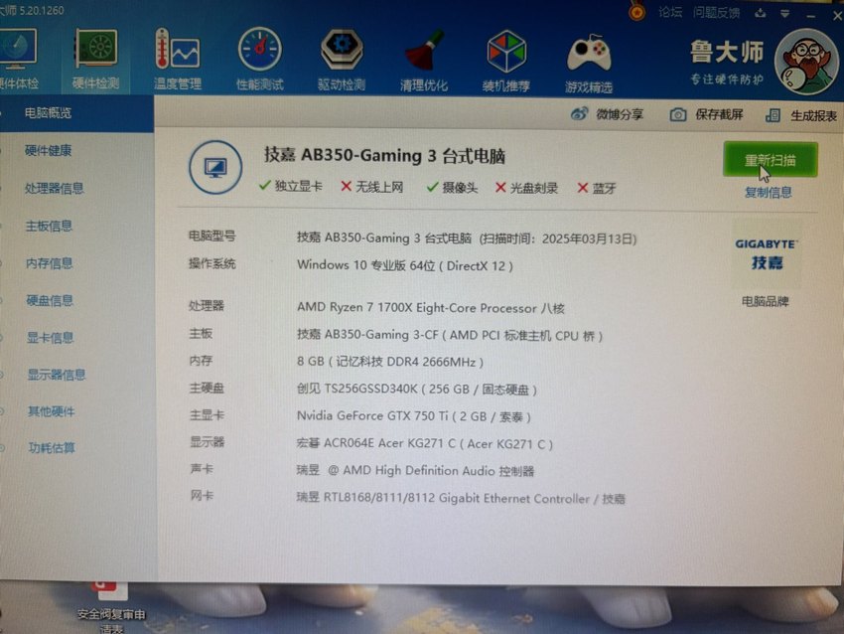The height and width of the screenshot is (634, 844).
Task: Click the 电脑品牌 label under the logo
Action: pos(765,302)
